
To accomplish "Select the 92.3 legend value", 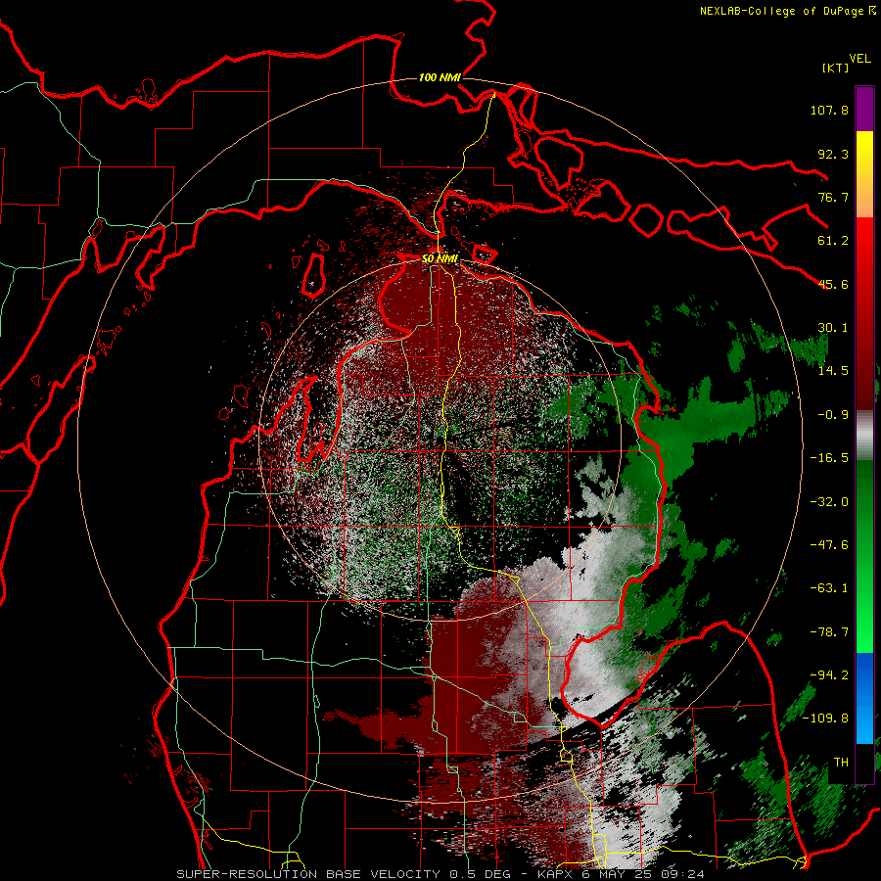I will (833, 154).
